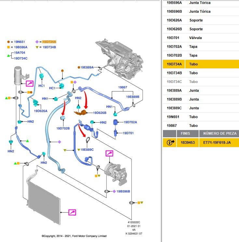239x242 pixels.
Task: Select the 19E889C Junta row in parts list
Action: (201, 108)
